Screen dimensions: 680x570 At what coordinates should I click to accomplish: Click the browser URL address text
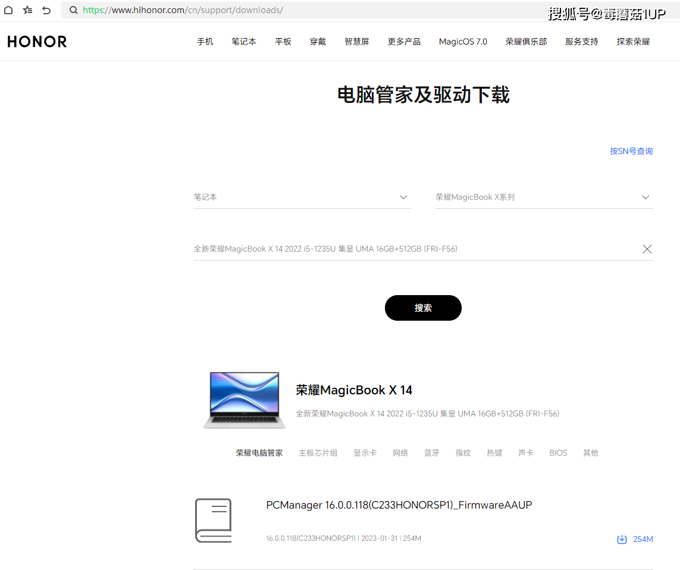pos(183,10)
